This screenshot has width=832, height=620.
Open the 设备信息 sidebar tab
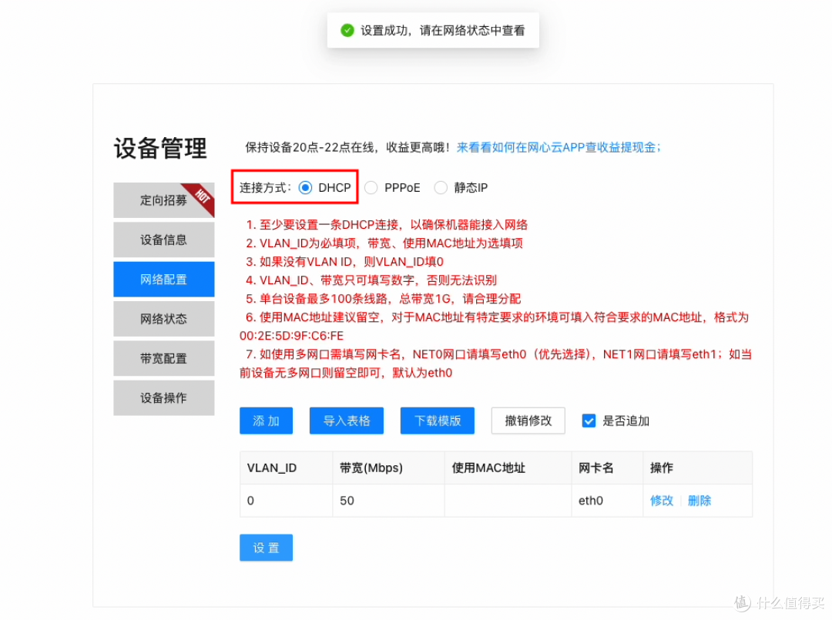[164, 240]
